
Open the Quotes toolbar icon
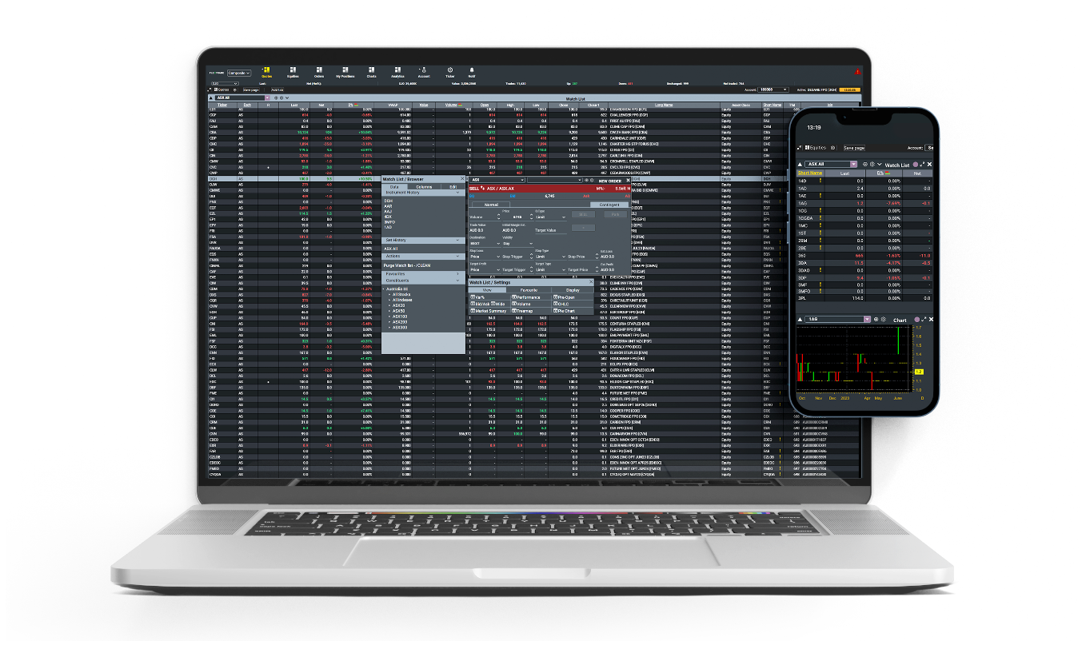[267, 69]
